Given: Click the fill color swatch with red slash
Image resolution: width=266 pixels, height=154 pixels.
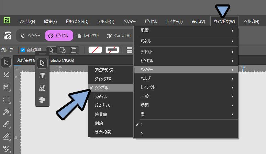Looking at the screenshot, I should tap(95, 50).
